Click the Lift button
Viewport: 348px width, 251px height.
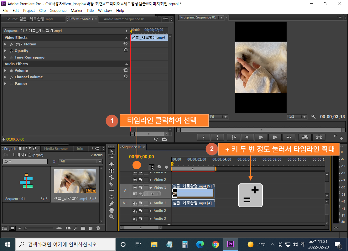305,137
